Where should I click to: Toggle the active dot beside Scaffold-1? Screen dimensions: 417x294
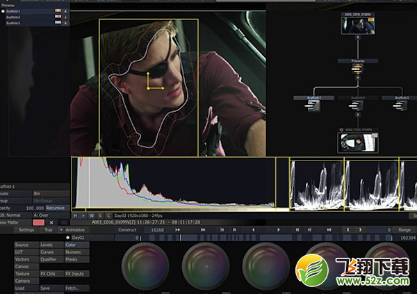(3, 11)
